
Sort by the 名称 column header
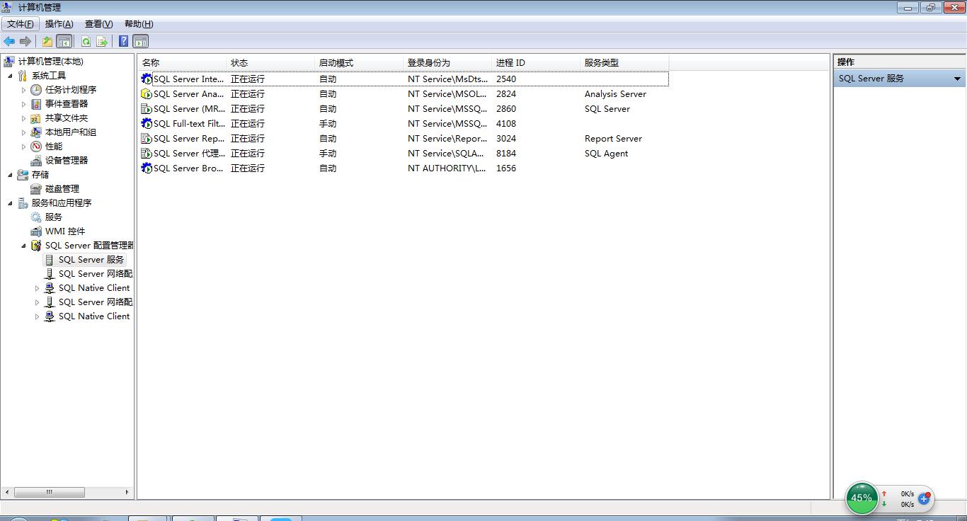182,62
